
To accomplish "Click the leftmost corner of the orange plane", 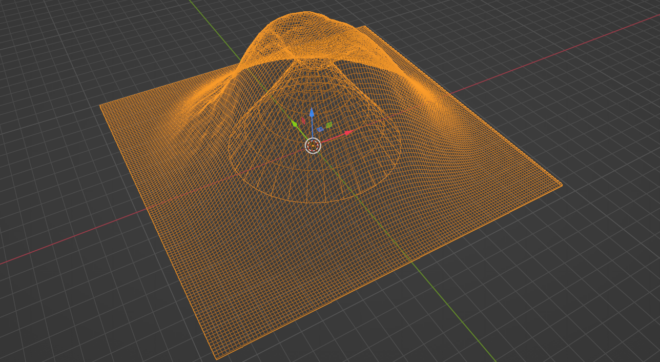I will (x=100, y=106).
